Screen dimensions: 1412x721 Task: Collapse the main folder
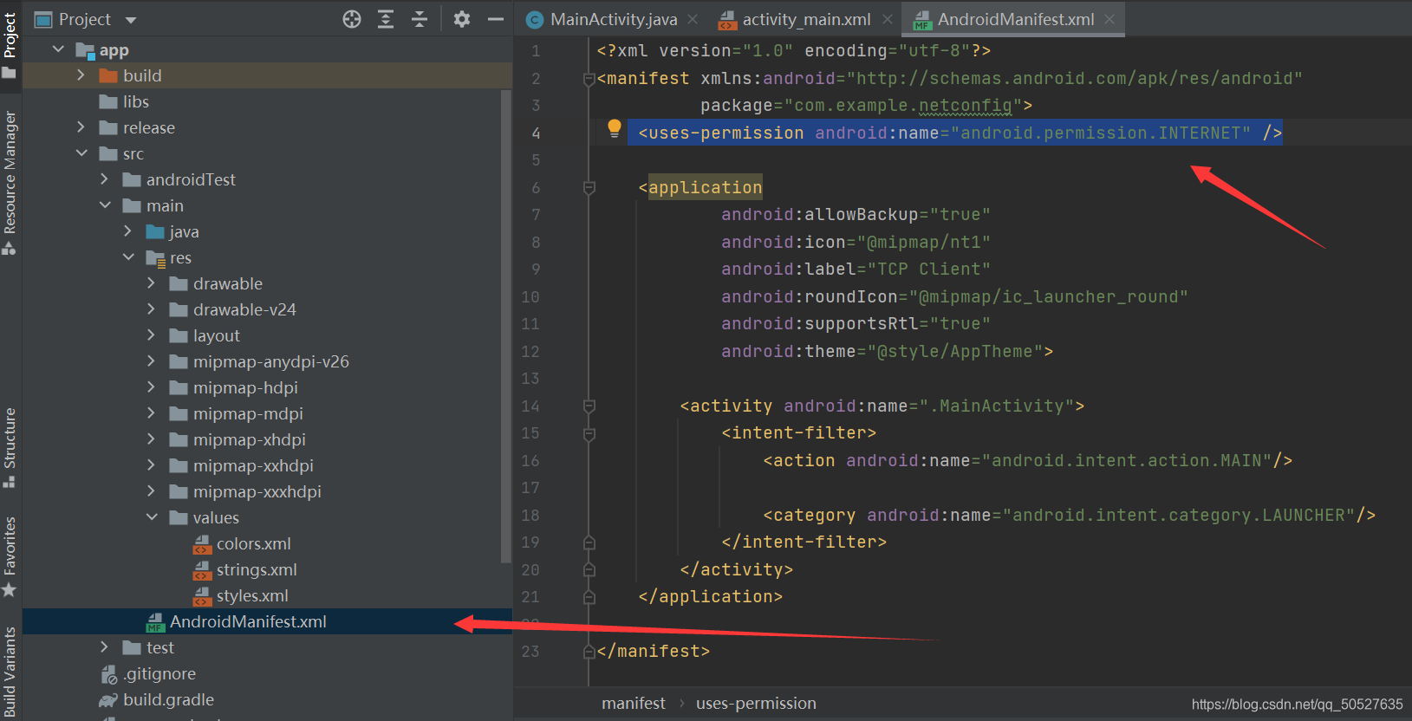pyautogui.click(x=105, y=205)
